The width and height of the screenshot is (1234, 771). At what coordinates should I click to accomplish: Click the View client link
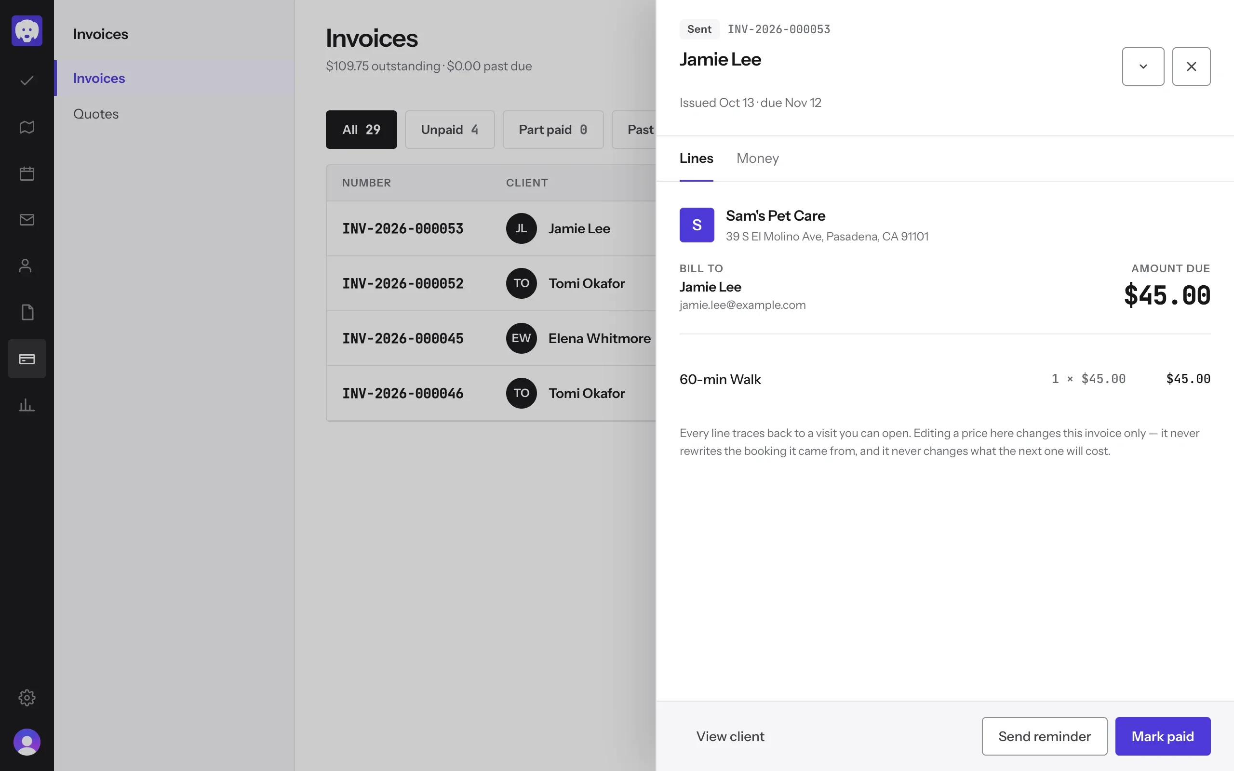[x=730, y=736]
